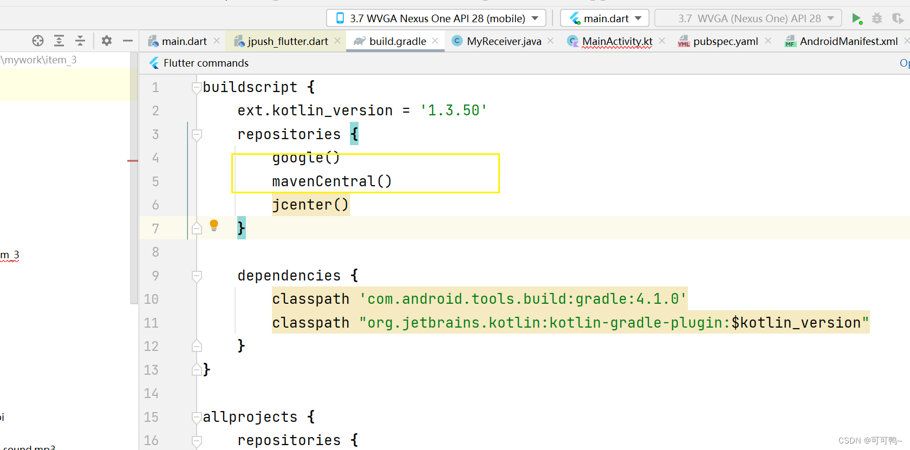Viewport: 910px width, 450px height.
Task: Click line number 8 in the gutter
Action: pyautogui.click(x=155, y=252)
